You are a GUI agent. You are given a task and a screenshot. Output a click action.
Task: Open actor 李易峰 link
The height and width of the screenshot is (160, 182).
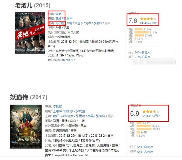click(x=98, y=23)
